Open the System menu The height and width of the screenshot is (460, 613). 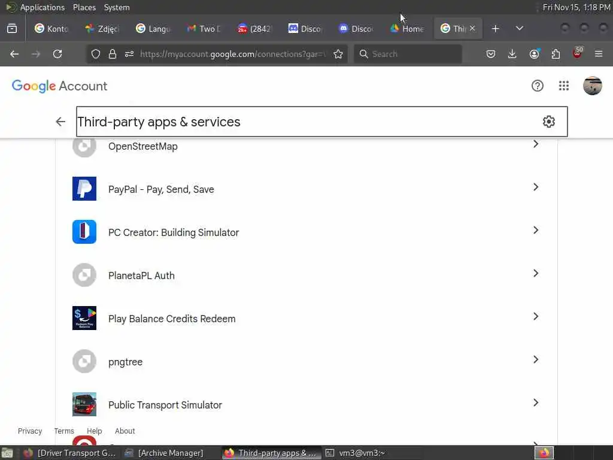(x=117, y=7)
